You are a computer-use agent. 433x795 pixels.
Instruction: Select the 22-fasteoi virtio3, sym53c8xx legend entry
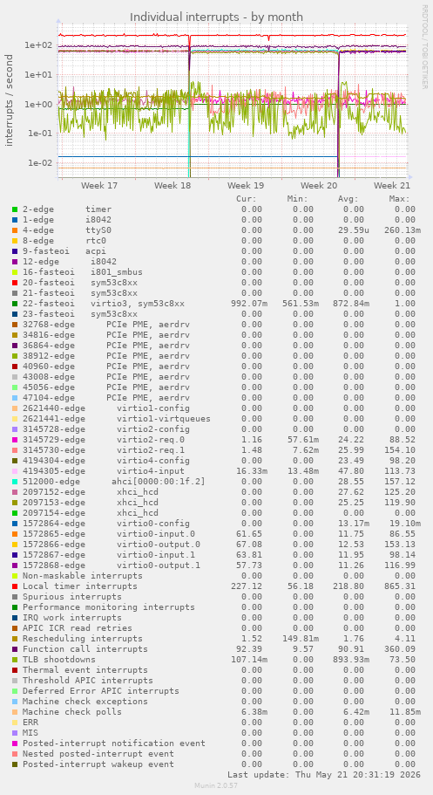tap(104, 304)
